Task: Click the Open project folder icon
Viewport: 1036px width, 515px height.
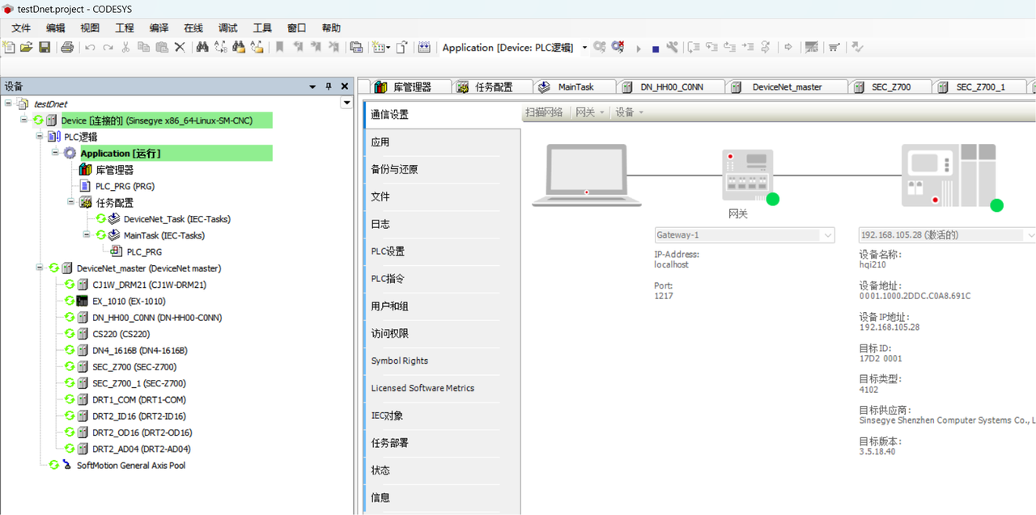Action: (x=27, y=48)
